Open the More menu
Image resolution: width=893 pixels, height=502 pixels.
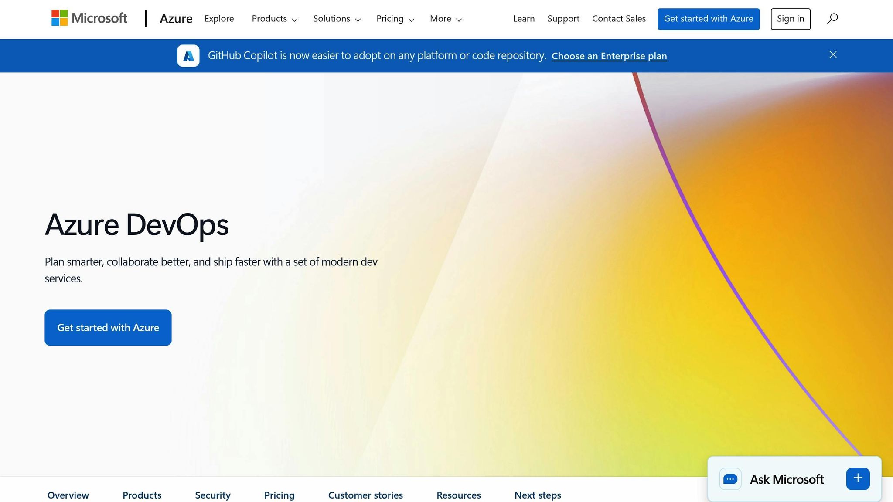[x=445, y=19]
